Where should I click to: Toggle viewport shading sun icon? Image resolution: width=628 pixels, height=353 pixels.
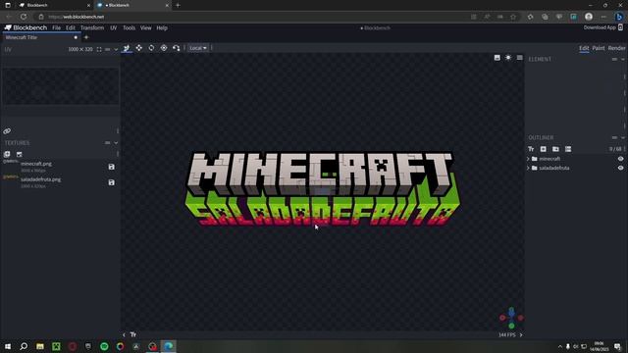508,58
